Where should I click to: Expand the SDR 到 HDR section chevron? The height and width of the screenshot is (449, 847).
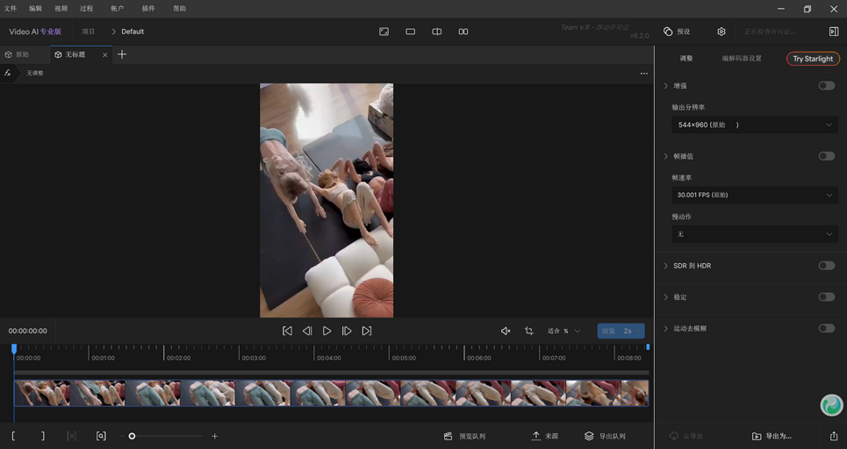coord(665,266)
